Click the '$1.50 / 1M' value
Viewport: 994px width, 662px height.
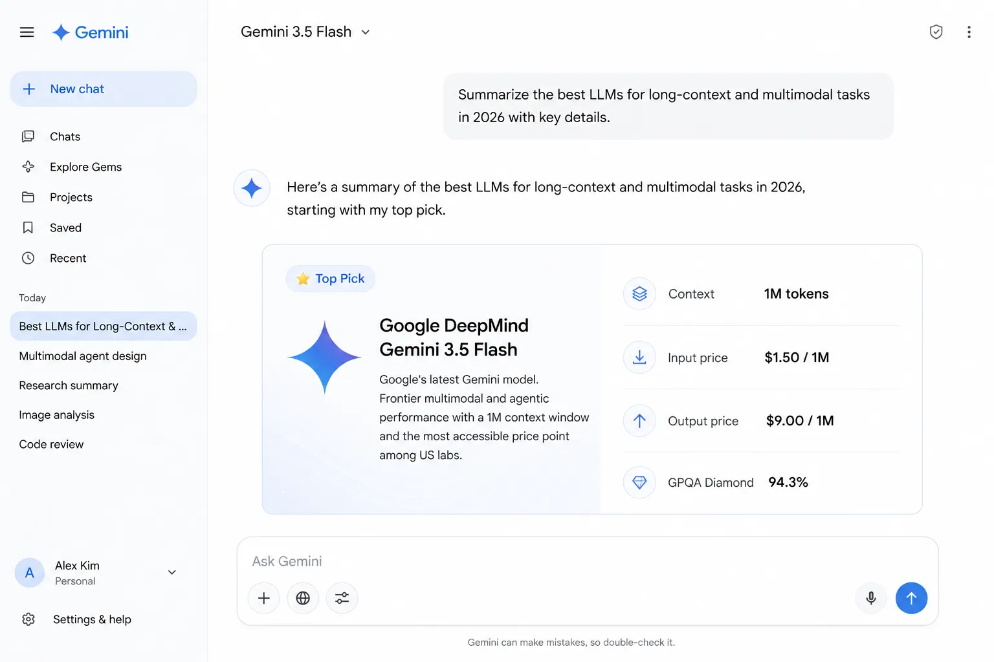point(797,358)
